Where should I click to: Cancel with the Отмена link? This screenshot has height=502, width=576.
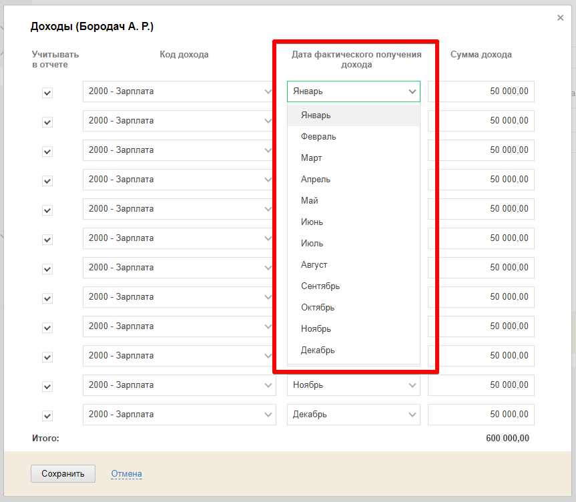coord(126,474)
